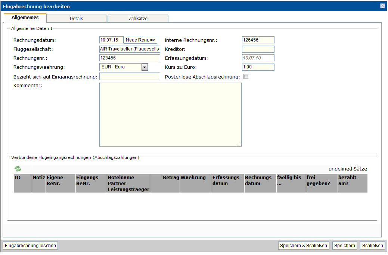Click the Kurs zu Euro field

tap(258, 67)
